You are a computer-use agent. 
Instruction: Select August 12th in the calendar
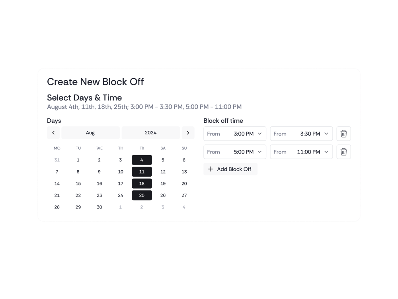pyautogui.click(x=163, y=171)
